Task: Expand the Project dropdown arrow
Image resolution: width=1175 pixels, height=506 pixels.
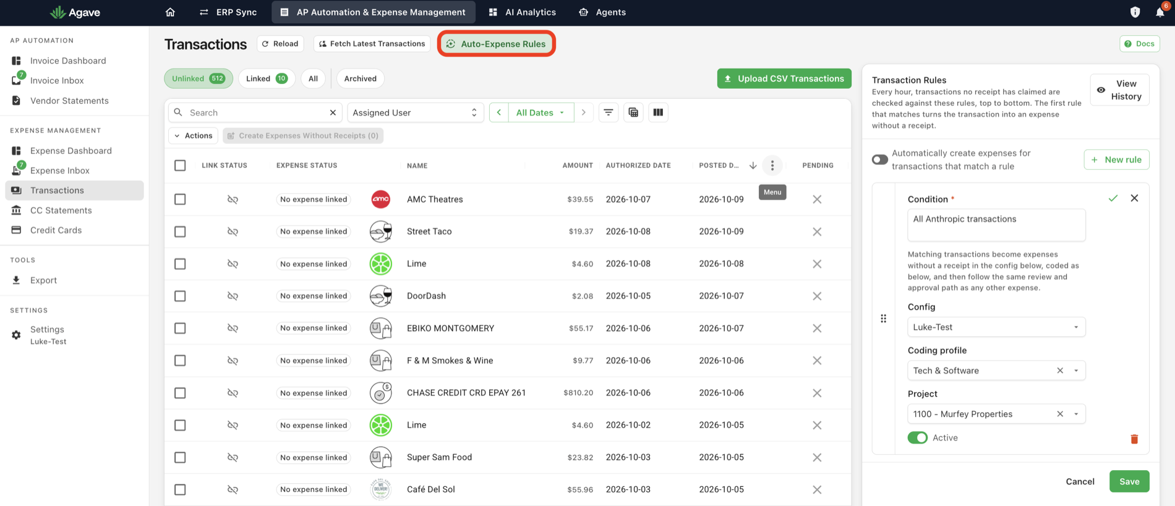Action: point(1076,414)
